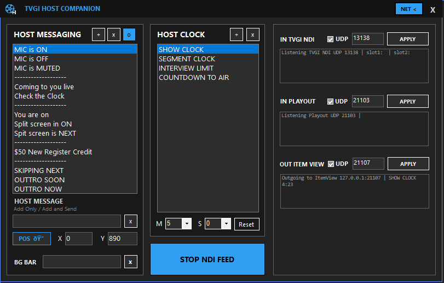This screenshot has width=444, height=283.
Task: Select 'You are on' message
Action: (x=75, y=114)
